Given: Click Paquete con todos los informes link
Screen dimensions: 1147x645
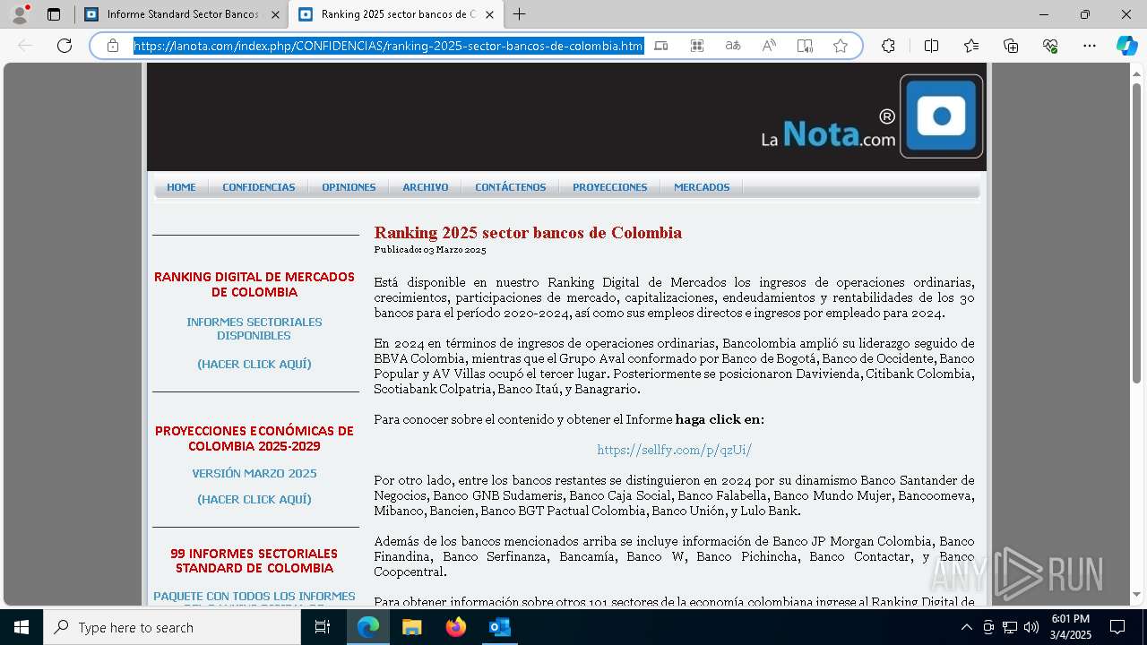Looking at the screenshot, I should pyautogui.click(x=254, y=597).
